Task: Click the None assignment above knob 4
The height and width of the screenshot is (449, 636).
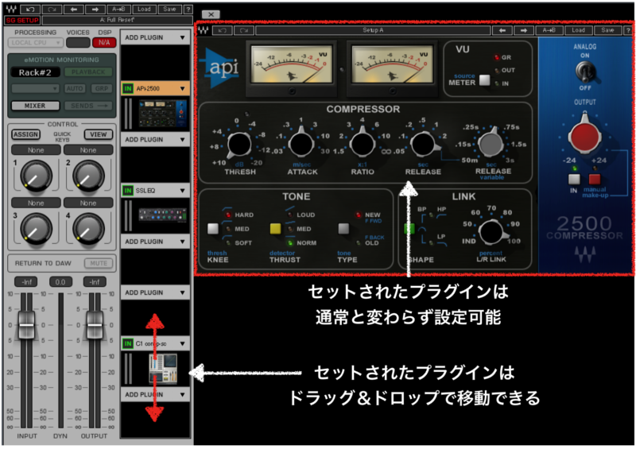Action: click(88, 203)
